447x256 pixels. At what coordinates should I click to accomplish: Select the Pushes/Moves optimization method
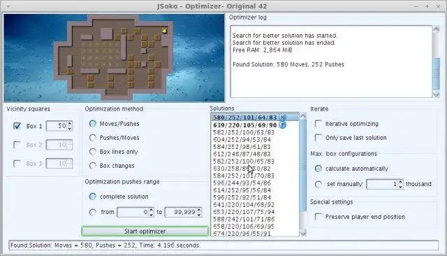[x=93, y=138]
